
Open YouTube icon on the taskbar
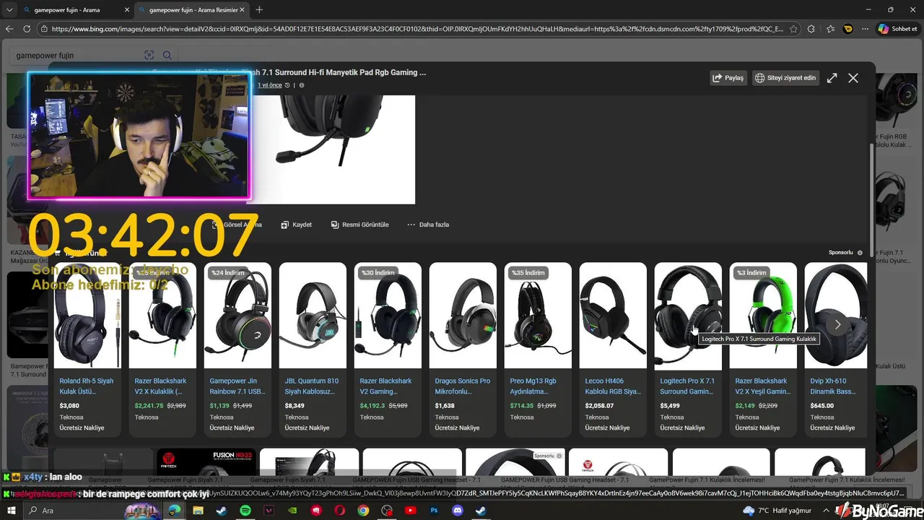(410, 511)
